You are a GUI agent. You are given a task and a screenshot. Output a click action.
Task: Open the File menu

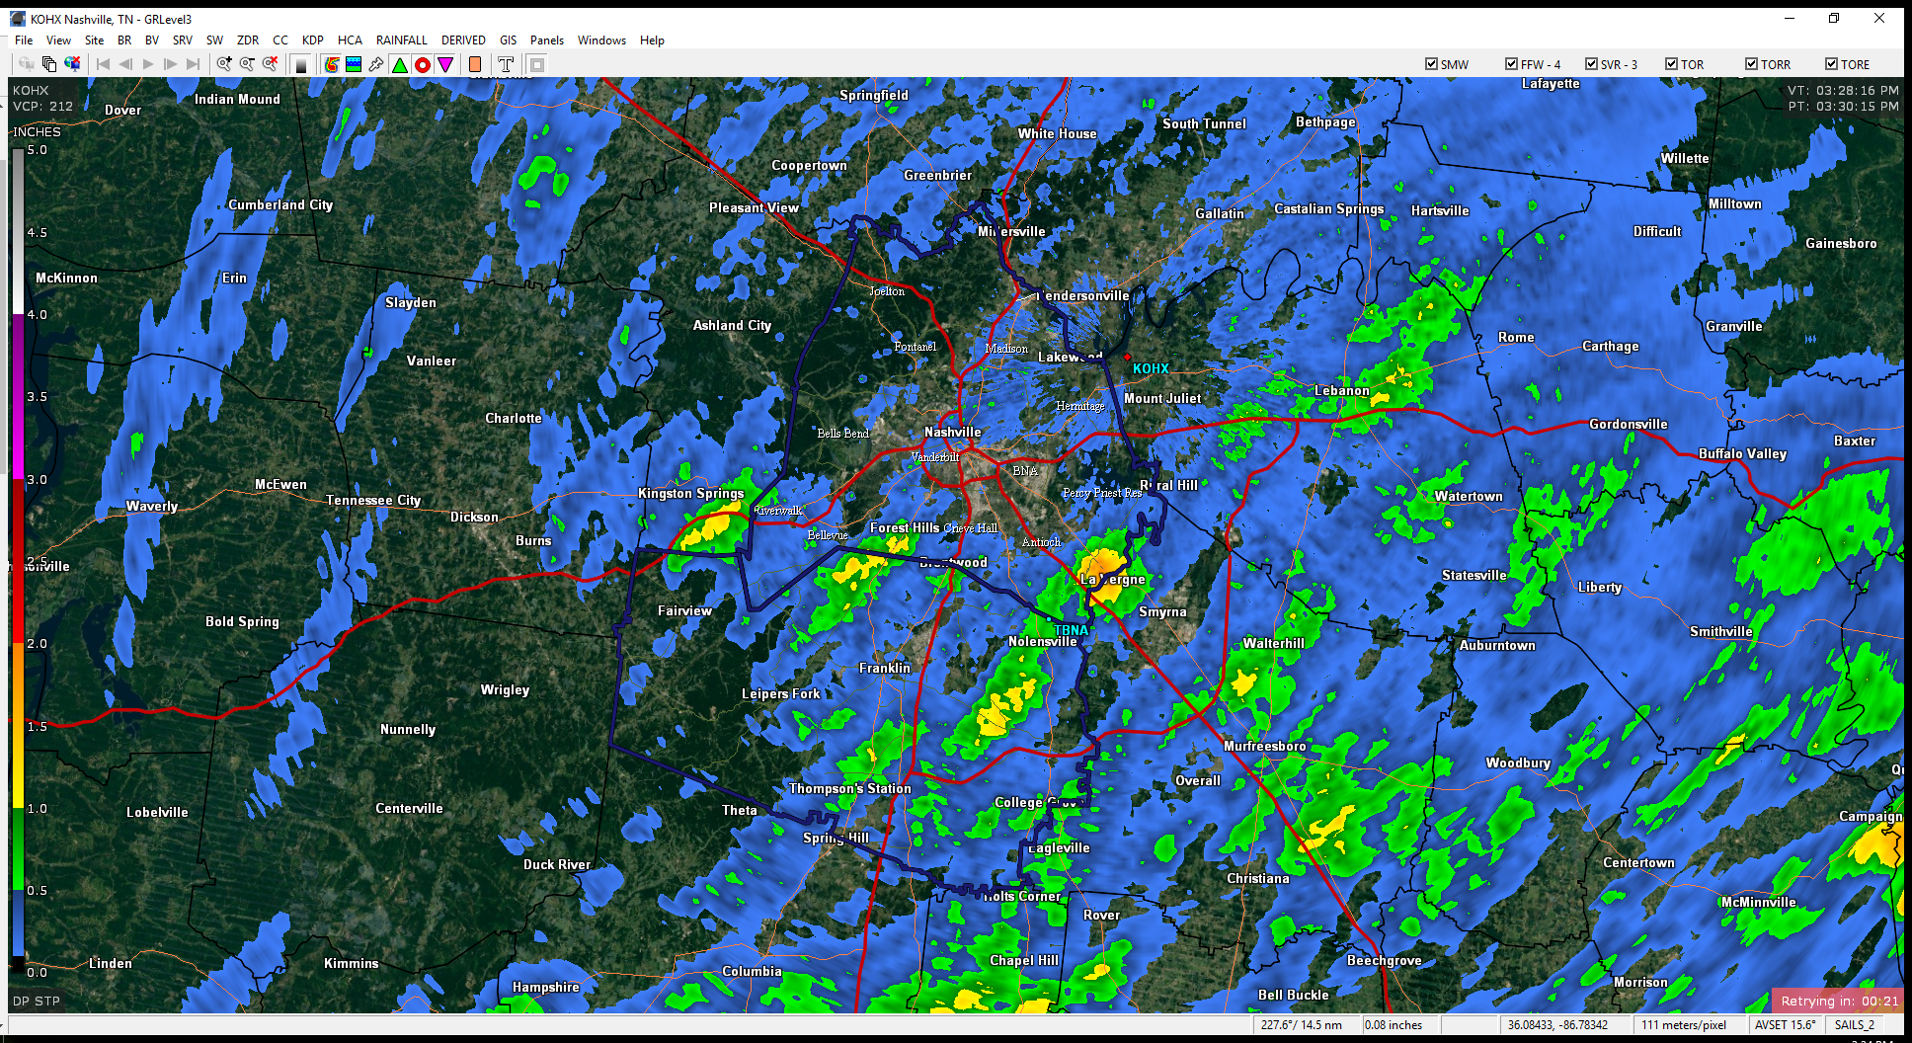pos(24,40)
